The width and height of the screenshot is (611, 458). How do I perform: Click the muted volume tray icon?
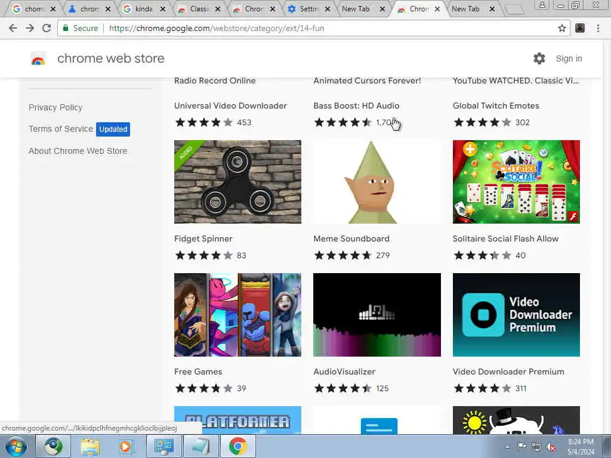(x=551, y=447)
